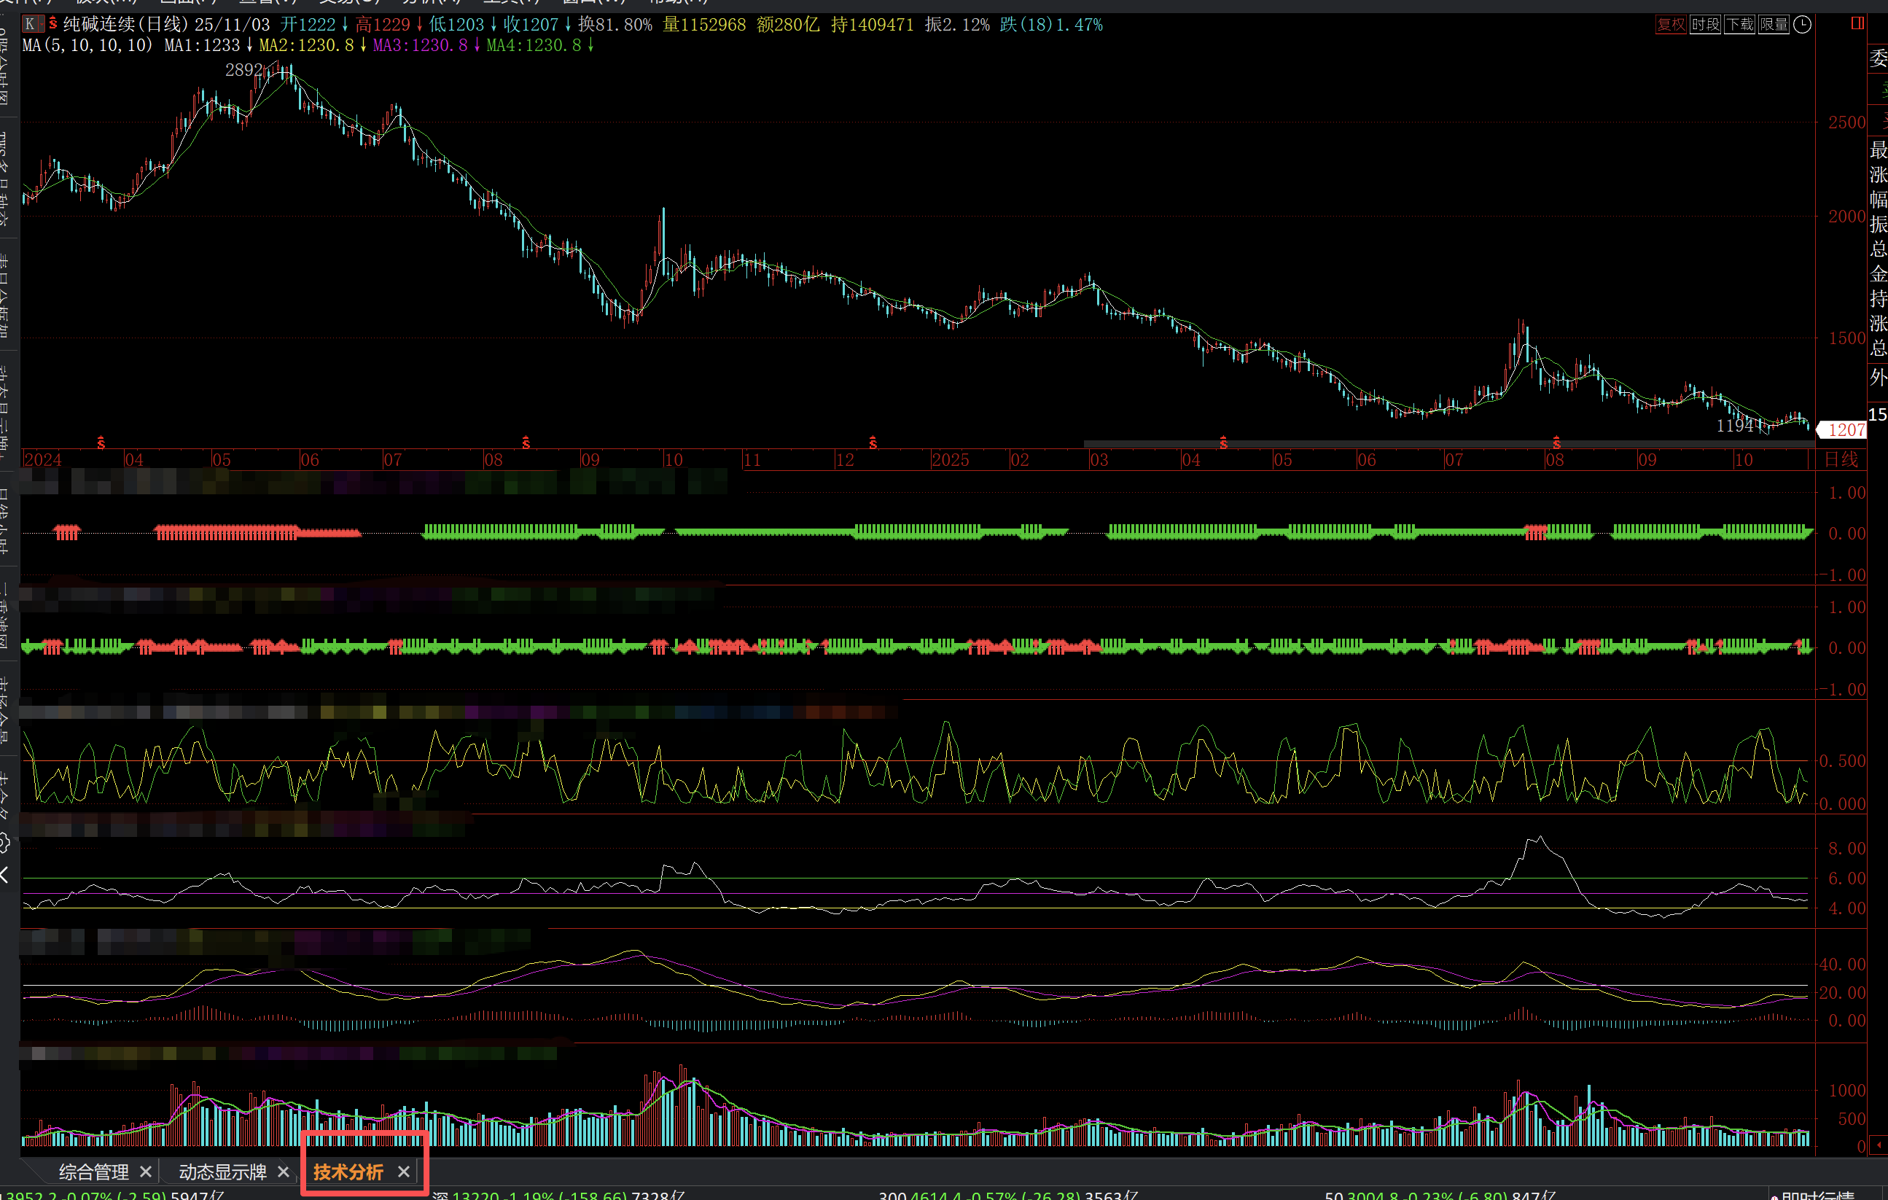Image resolution: width=1888 pixels, height=1200 pixels.
Task: Click the red panel layout icon
Action: coord(1857,23)
